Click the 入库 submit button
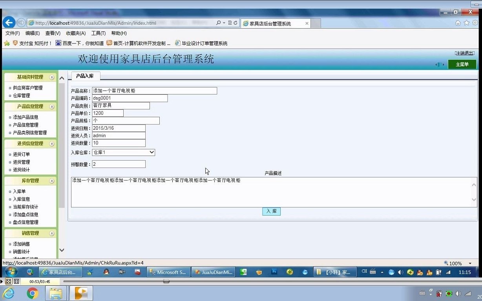 (271, 211)
